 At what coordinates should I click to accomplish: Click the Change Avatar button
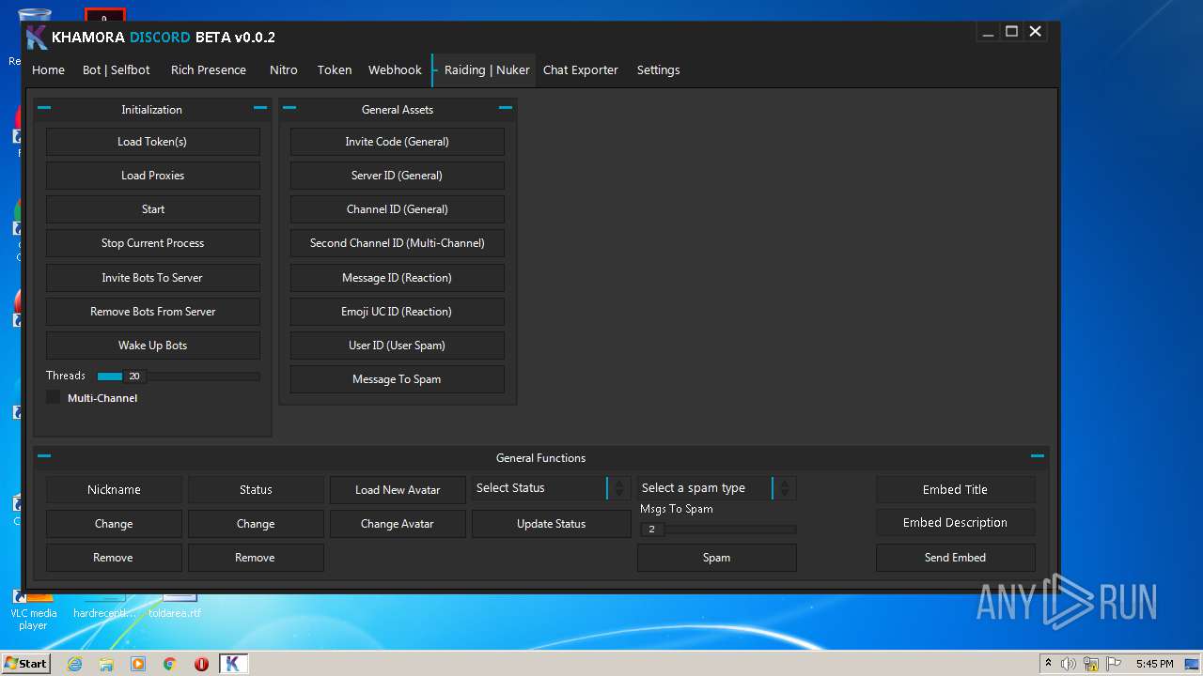tap(398, 524)
